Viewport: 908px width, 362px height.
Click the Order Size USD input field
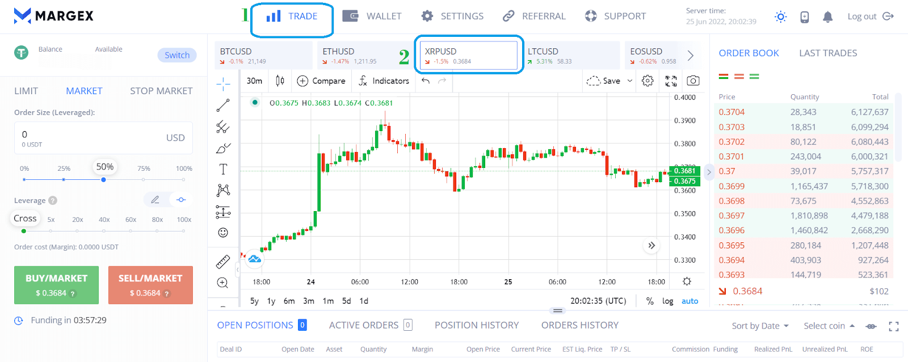click(x=103, y=138)
